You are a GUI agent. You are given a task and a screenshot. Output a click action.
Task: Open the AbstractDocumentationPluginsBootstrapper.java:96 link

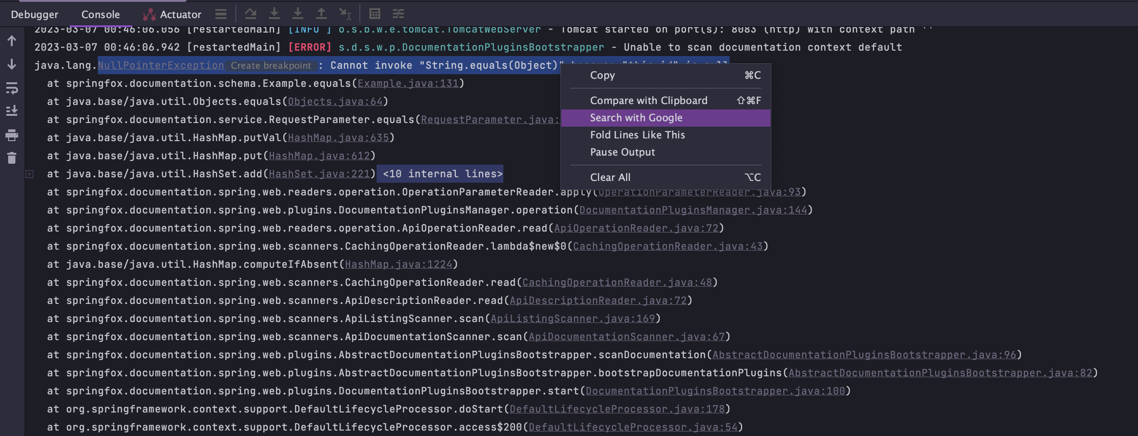pyautogui.click(x=865, y=355)
